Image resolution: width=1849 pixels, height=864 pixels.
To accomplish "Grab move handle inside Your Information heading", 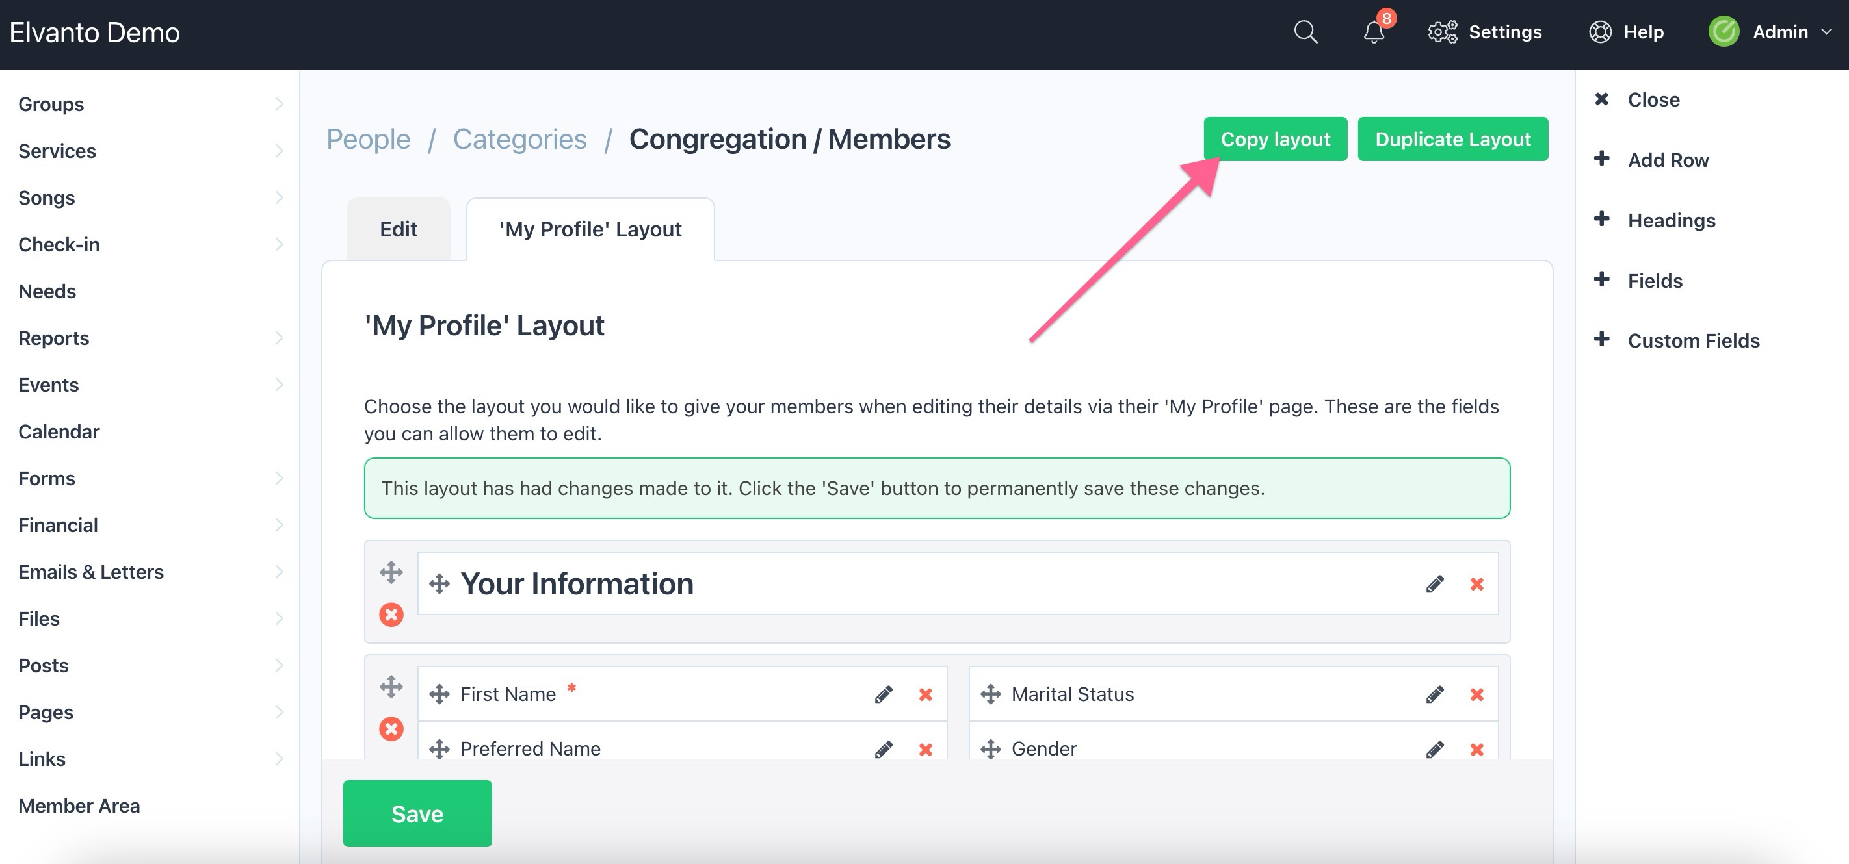I will 439,583.
